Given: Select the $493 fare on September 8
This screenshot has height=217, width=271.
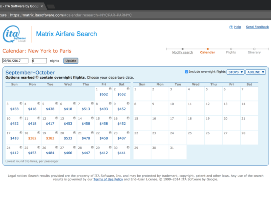Looking at the screenshot, I should tap(104, 109).
